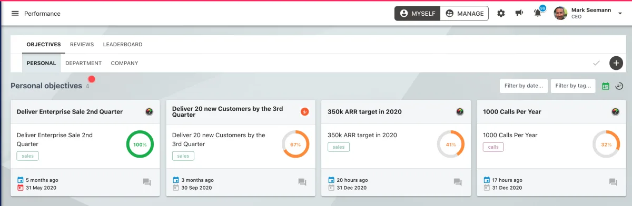Click calendar icon beside 30 Sep 2020
632x206 pixels.
(176, 188)
